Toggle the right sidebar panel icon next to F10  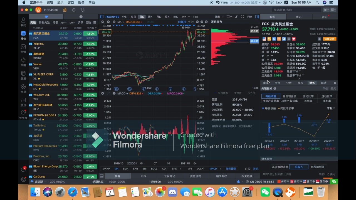tap(257, 17)
